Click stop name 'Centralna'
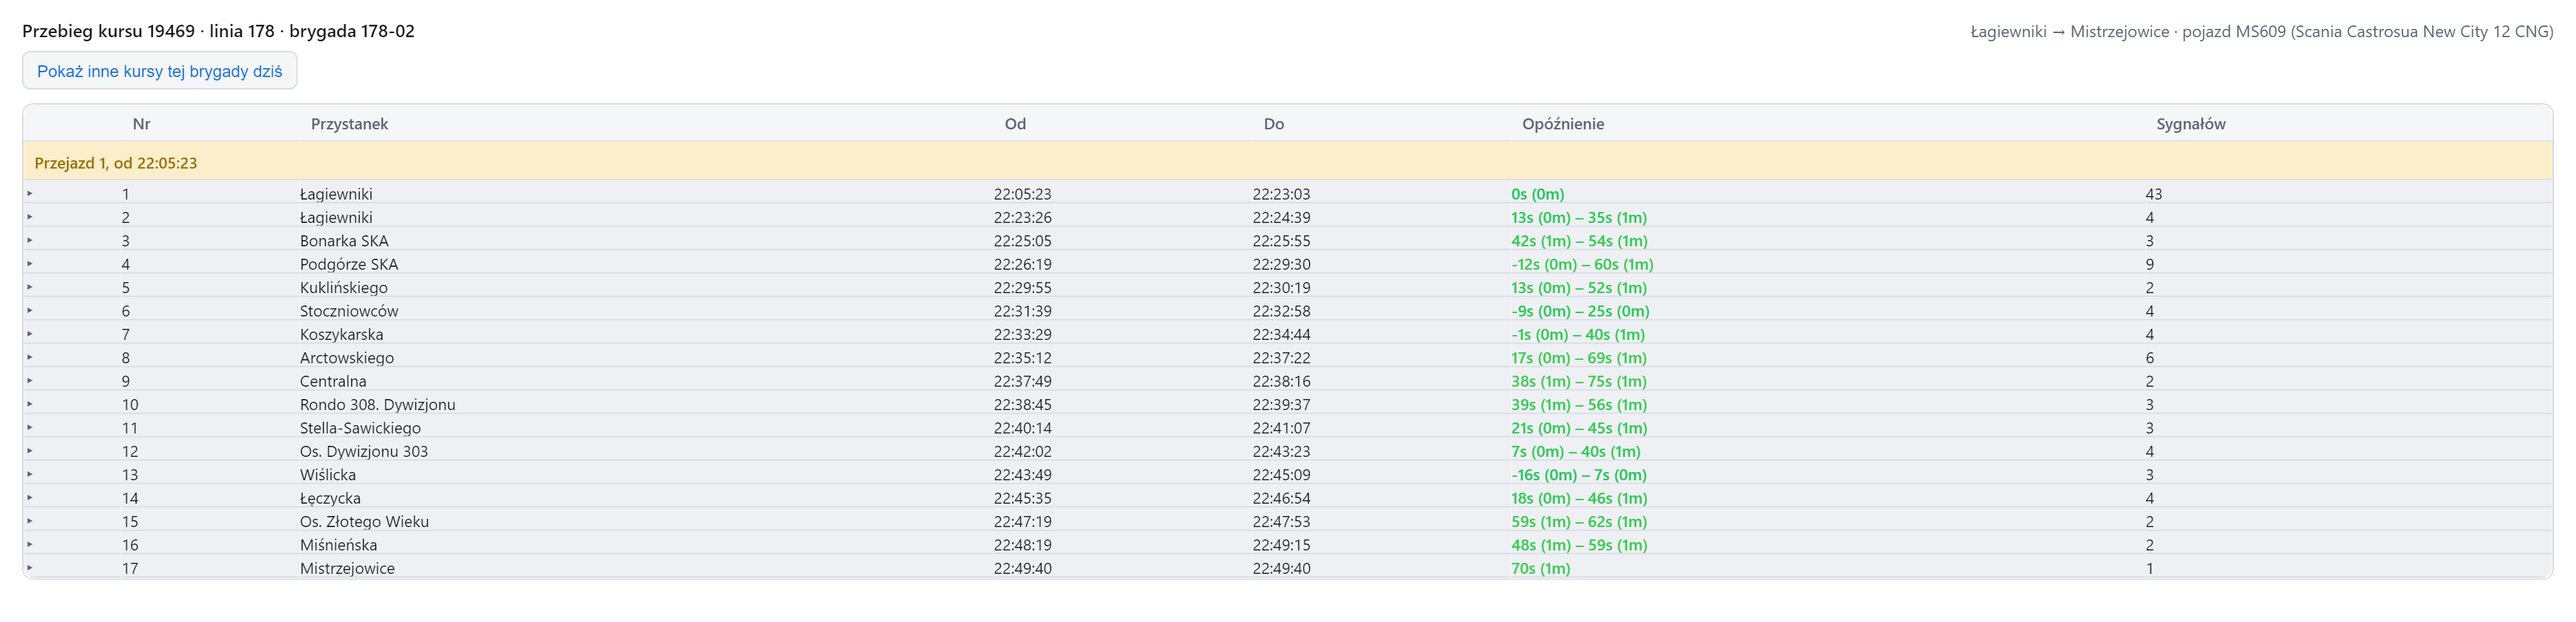 point(333,381)
